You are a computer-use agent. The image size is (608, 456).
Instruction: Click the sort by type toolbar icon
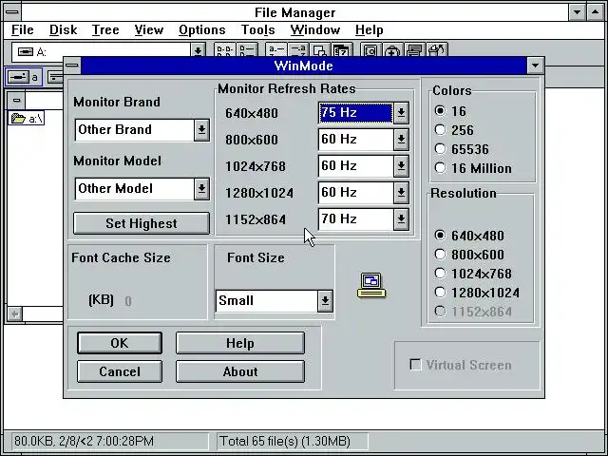(x=298, y=49)
